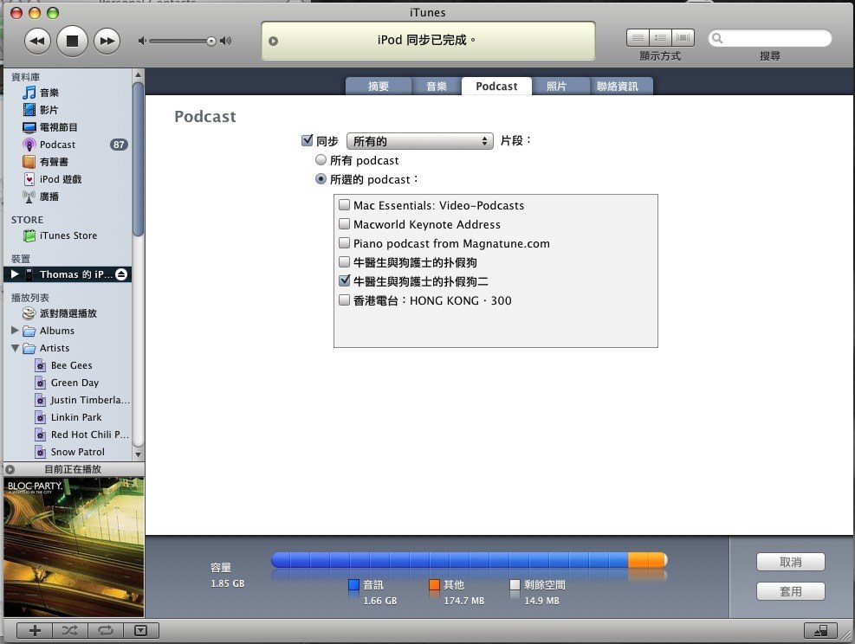Image resolution: width=855 pixels, height=644 pixels.
Task: Check Mac Essentials: Video-Podcasts
Action: tap(344, 205)
